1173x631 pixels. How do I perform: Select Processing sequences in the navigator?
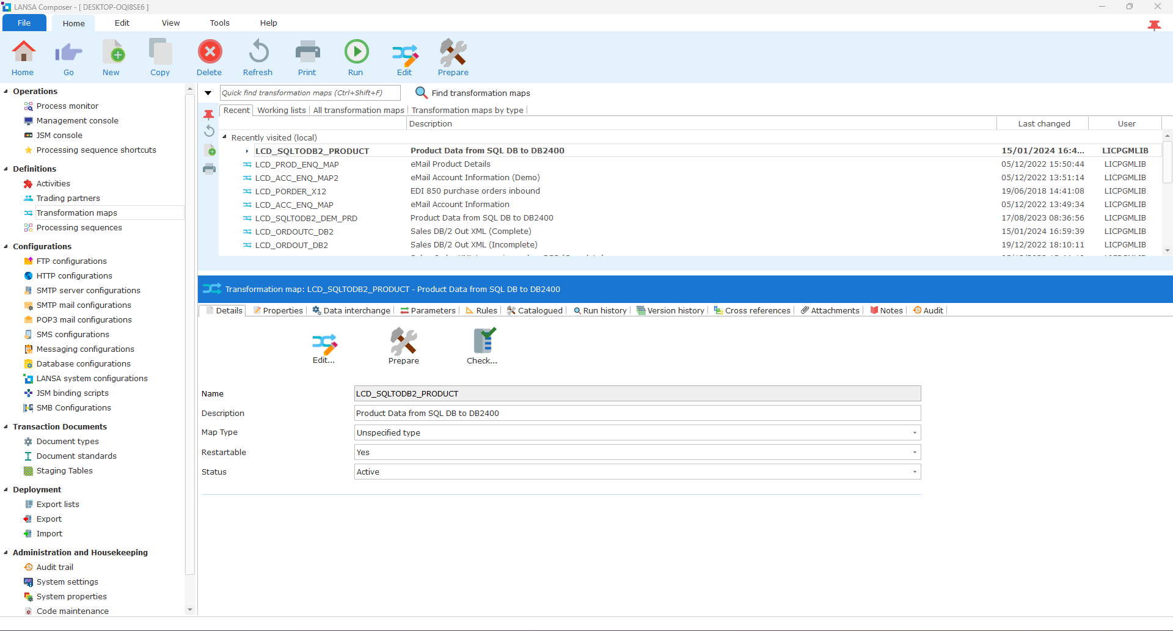click(x=79, y=228)
